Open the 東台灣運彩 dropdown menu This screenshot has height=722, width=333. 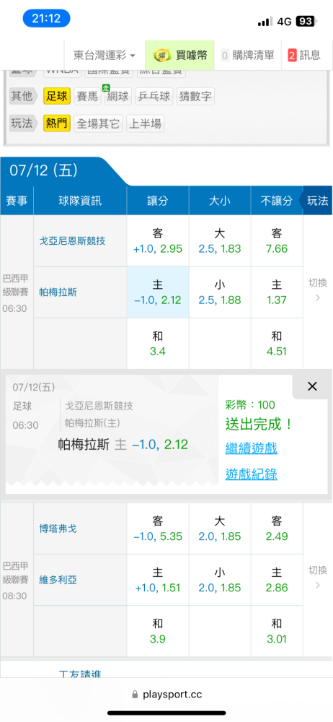(105, 56)
